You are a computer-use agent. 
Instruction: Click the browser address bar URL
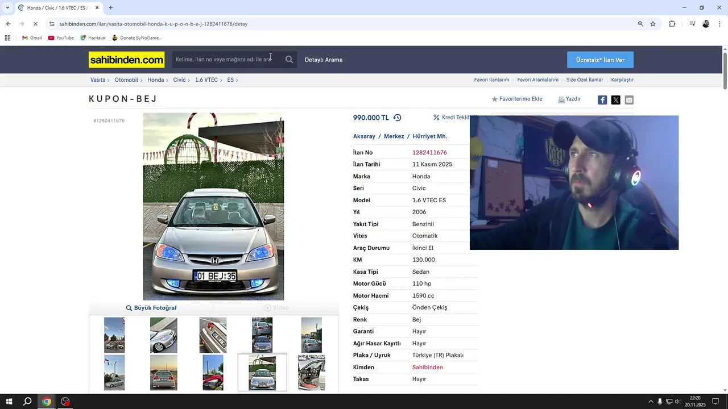154,24
